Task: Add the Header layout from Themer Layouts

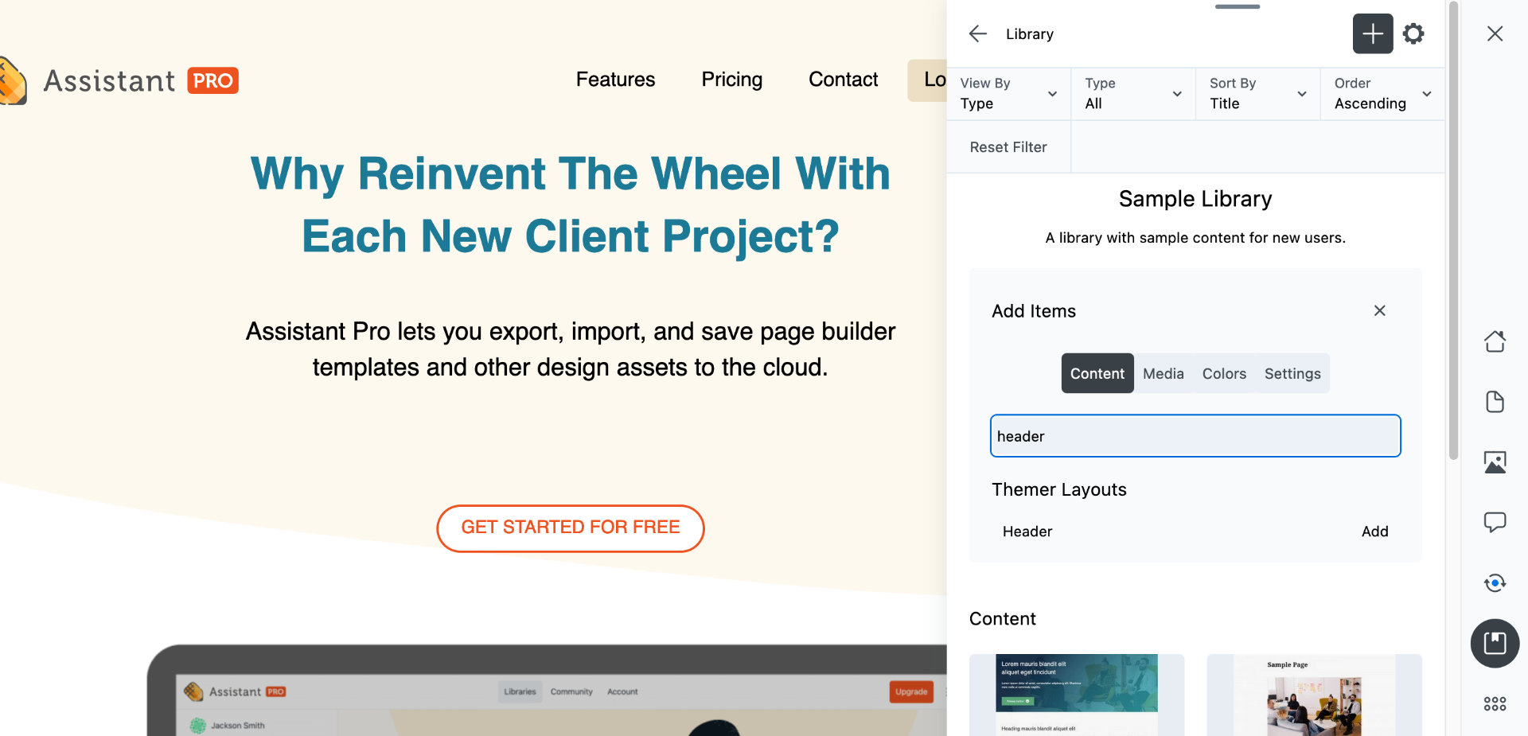Action: [x=1375, y=531]
